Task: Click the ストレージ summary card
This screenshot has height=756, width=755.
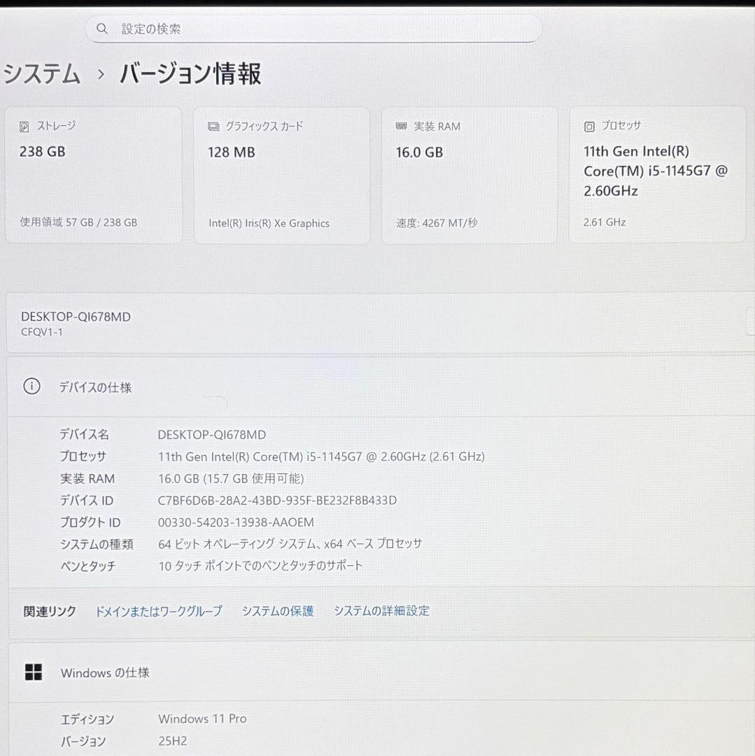Action: pos(94,175)
